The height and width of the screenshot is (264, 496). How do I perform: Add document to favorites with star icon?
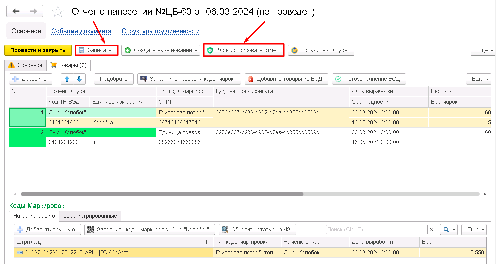point(58,12)
